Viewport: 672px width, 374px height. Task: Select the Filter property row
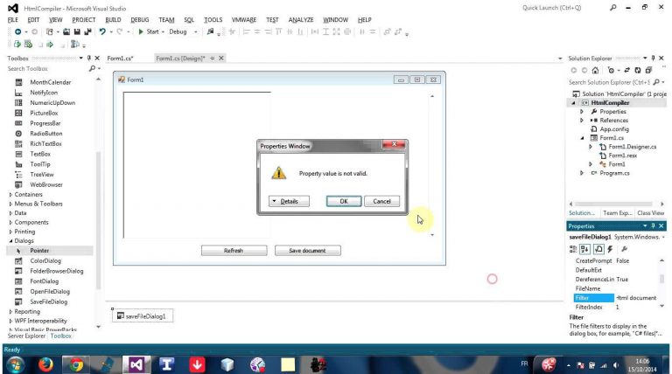[x=615, y=298]
